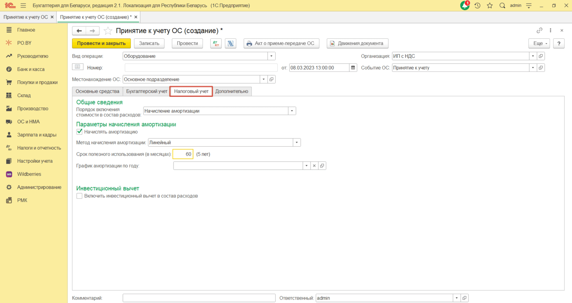This screenshot has width=572, height=303.
Task: Click the document structure icon in toolbar
Action: coord(231,44)
